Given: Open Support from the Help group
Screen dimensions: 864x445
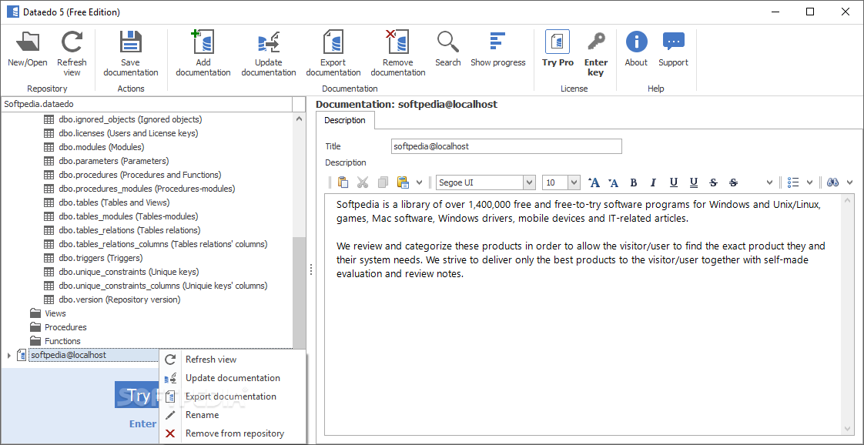Looking at the screenshot, I should (673, 49).
